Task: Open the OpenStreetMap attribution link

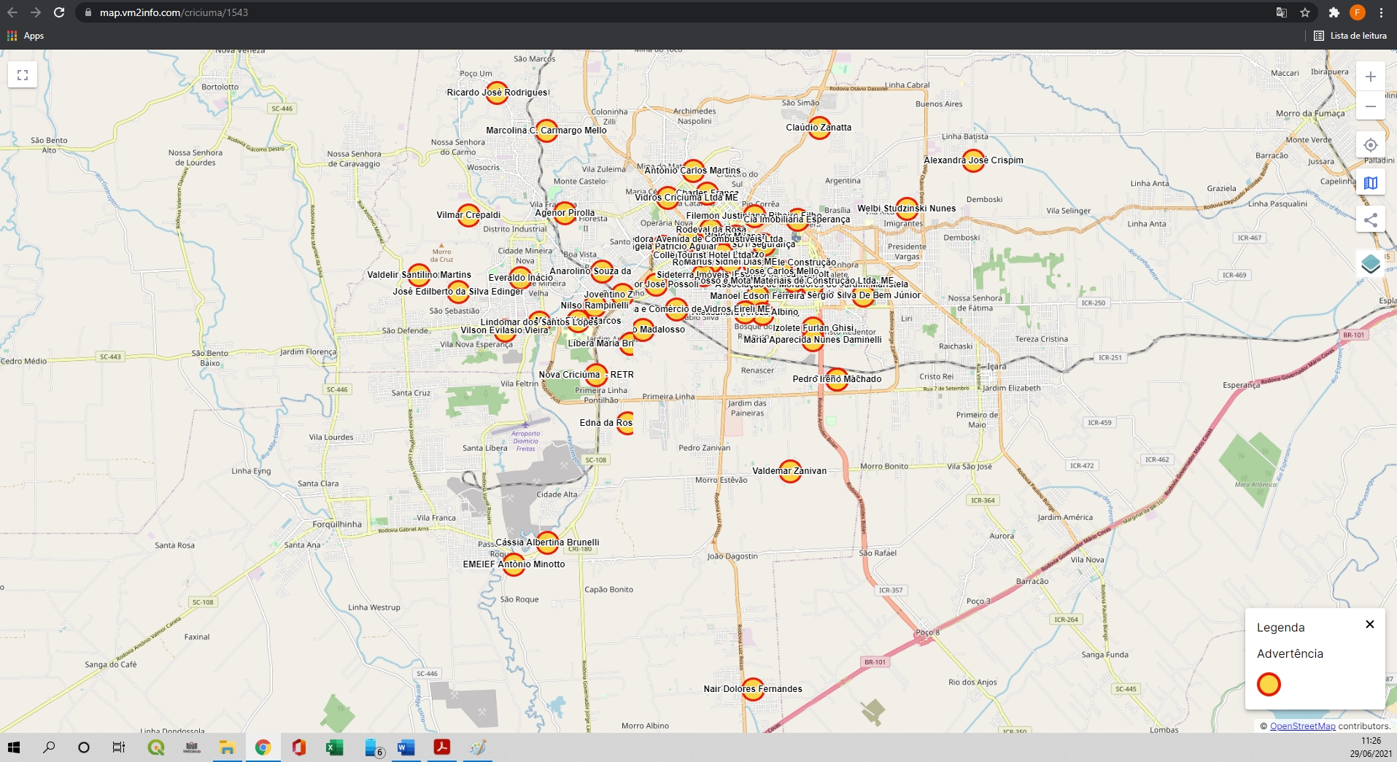Action: 1302,726
